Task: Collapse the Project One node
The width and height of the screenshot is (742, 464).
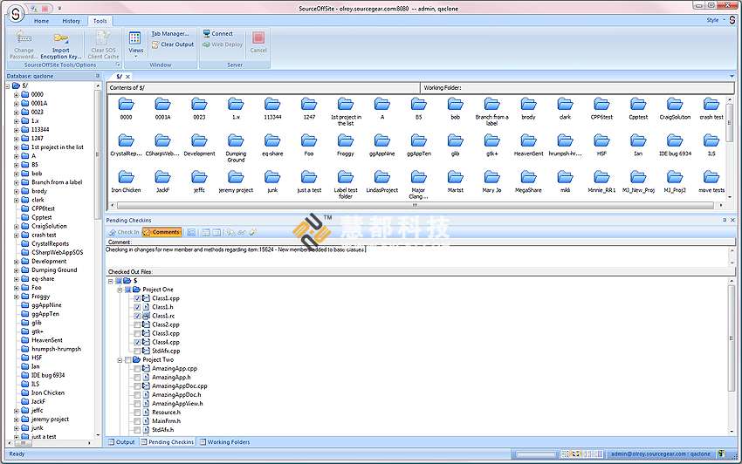Action: coord(120,290)
